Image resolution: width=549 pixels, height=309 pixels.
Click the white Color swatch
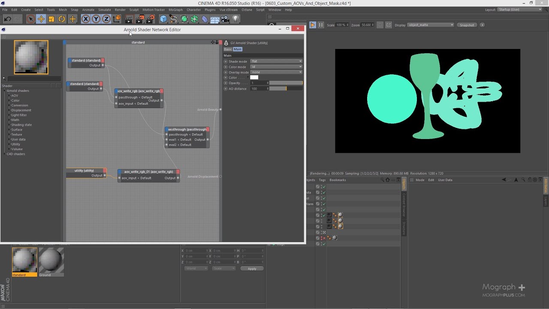[x=254, y=78]
